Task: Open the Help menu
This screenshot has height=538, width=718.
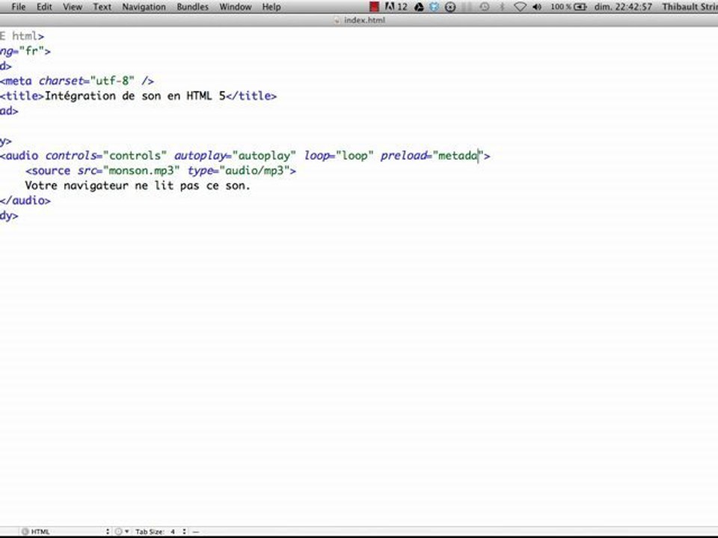Action: 271,7
